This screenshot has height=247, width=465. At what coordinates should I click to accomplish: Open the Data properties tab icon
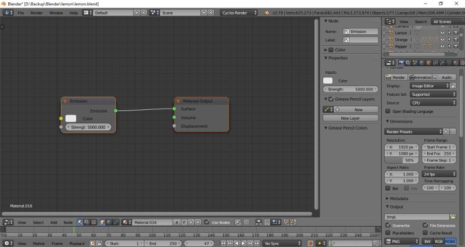449,63
